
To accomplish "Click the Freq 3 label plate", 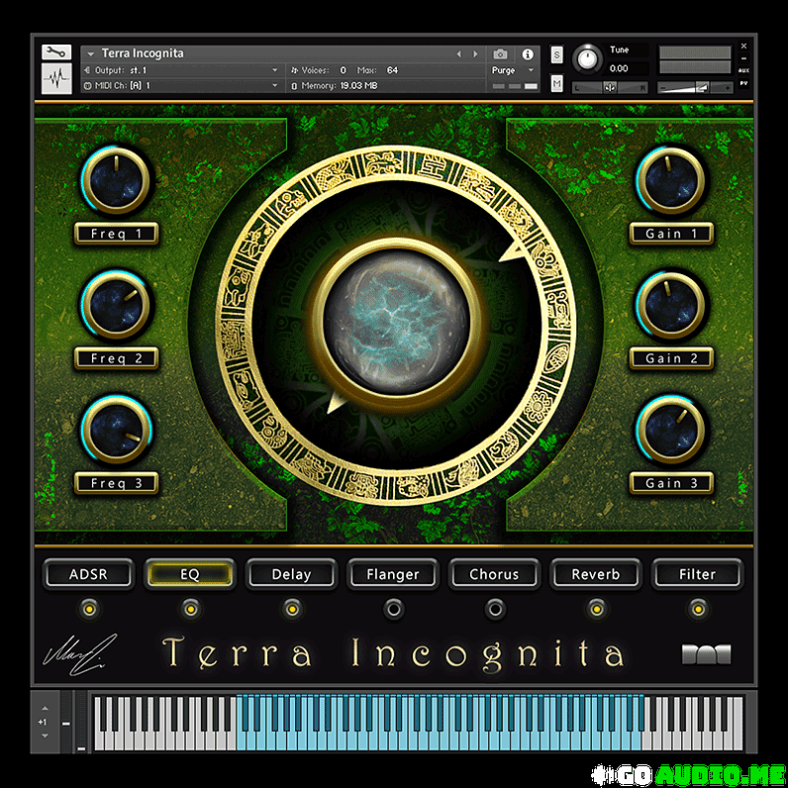I will click(116, 483).
